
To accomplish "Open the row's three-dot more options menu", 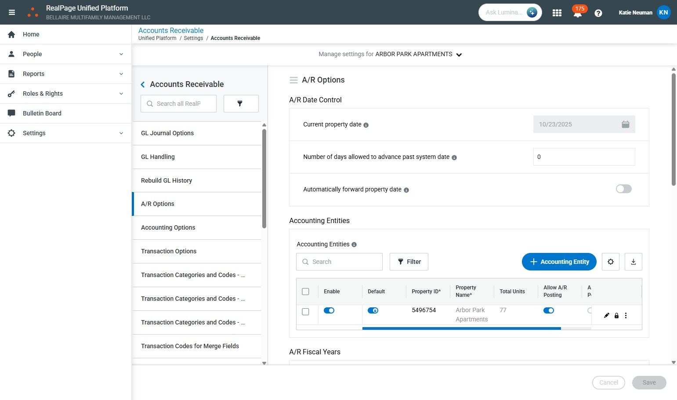I will click(x=626, y=315).
